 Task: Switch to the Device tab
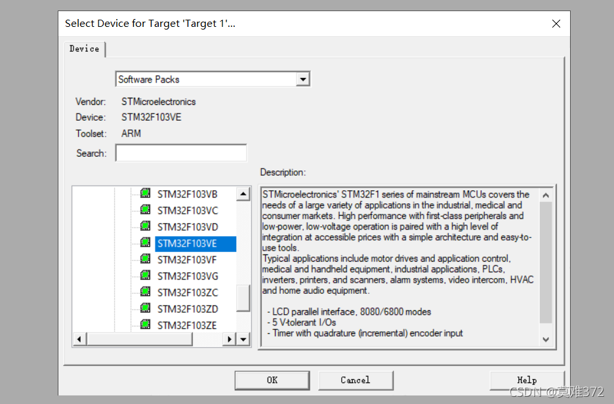pyautogui.click(x=84, y=49)
